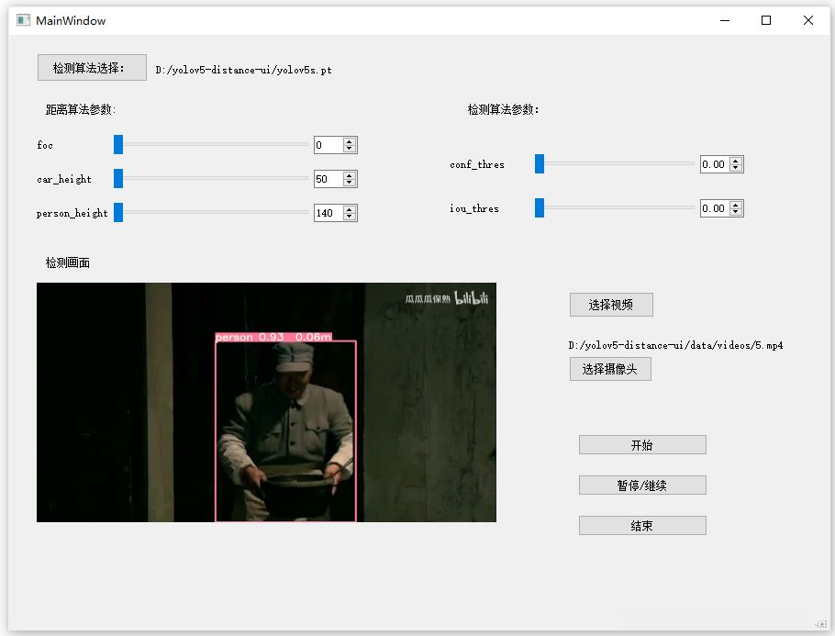Increase car_height with up arrow
Screen dimensions: 835x636
coord(350,176)
